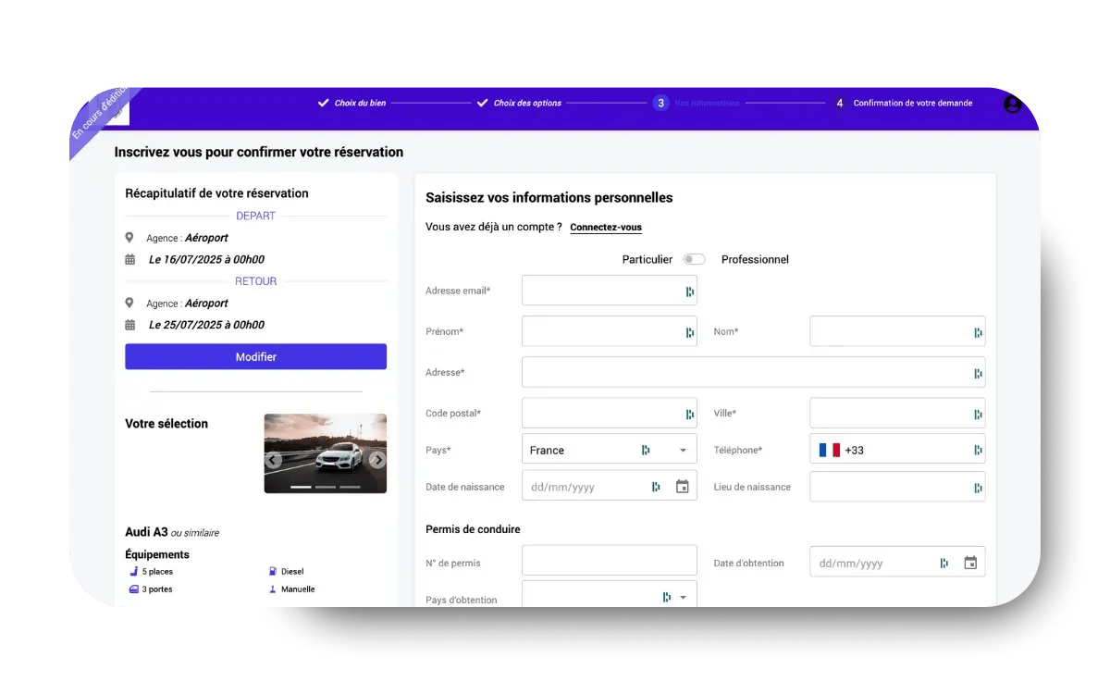Image resolution: width=1110 pixels, height=694 pixels.
Task: Click the 3 portes car door icon
Action: (134, 589)
